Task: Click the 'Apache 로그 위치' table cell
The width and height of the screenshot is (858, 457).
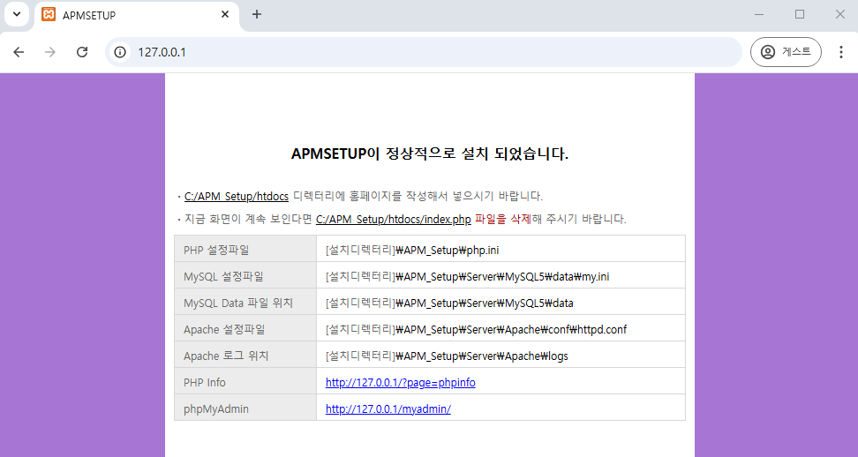Action: point(245,355)
